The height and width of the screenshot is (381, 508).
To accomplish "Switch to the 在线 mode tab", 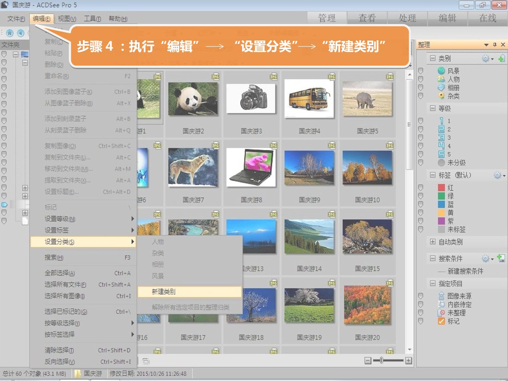I will pyautogui.click(x=488, y=18).
